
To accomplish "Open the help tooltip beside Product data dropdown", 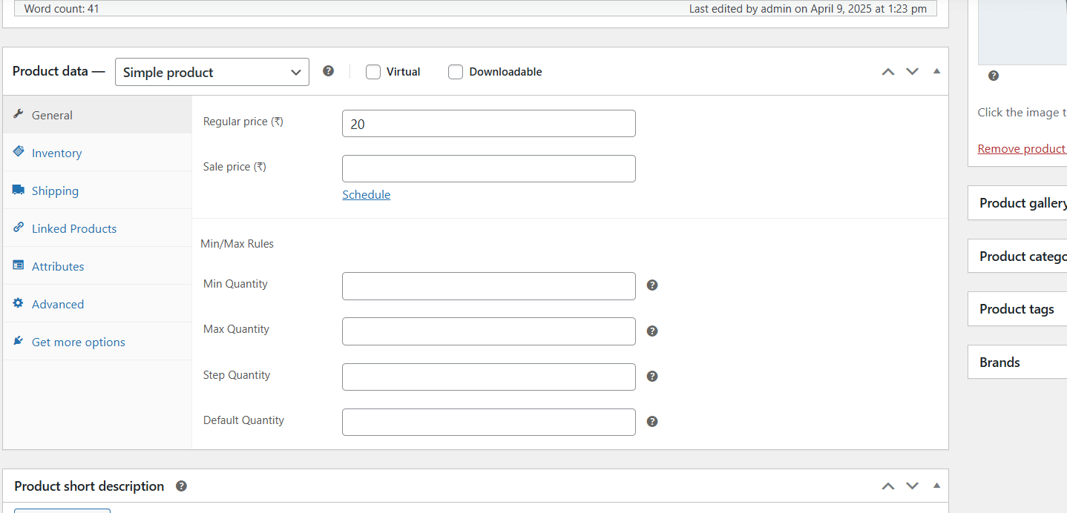I will coord(328,70).
